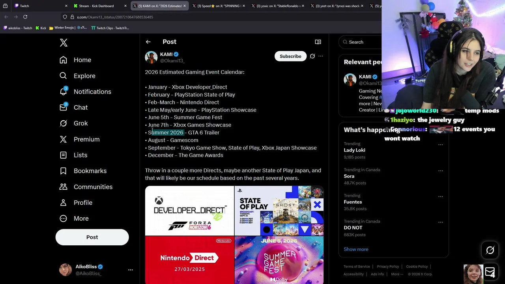The height and width of the screenshot is (284, 505).
Task: Open Sora trending topic
Action: [x=349, y=176]
